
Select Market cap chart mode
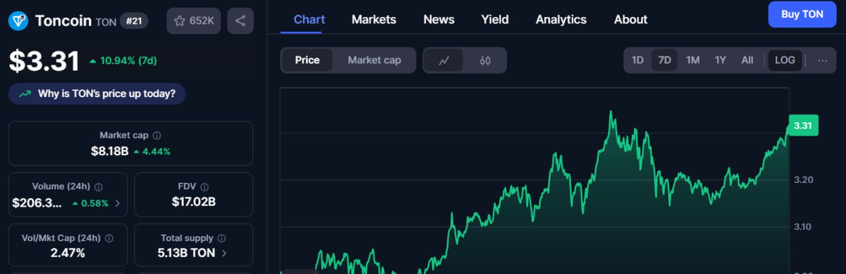[374, 60]
